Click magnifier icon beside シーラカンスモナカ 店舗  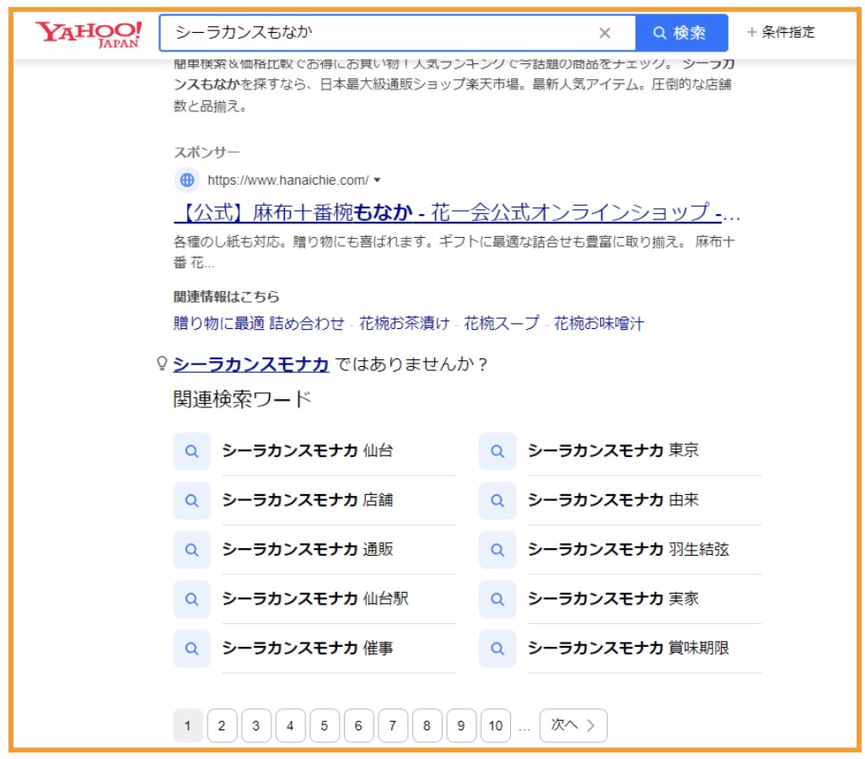click(x=191, y=500)
